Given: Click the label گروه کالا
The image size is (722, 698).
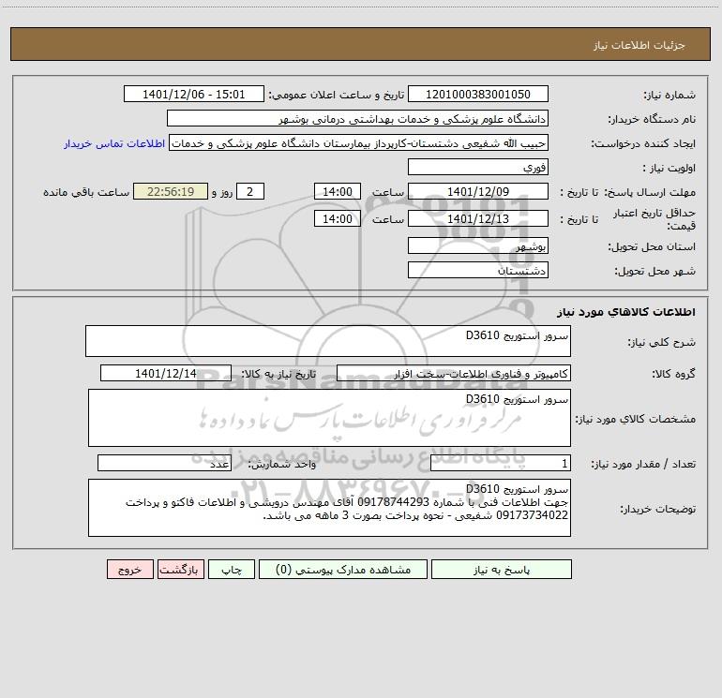Looking at the screenshot, I should (673, 374).
